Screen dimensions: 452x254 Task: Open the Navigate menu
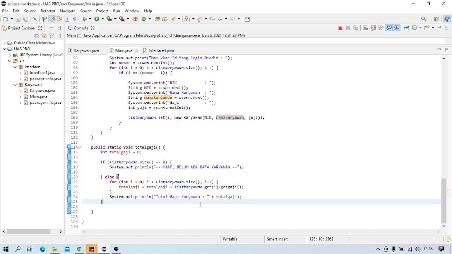pos(67,11)
